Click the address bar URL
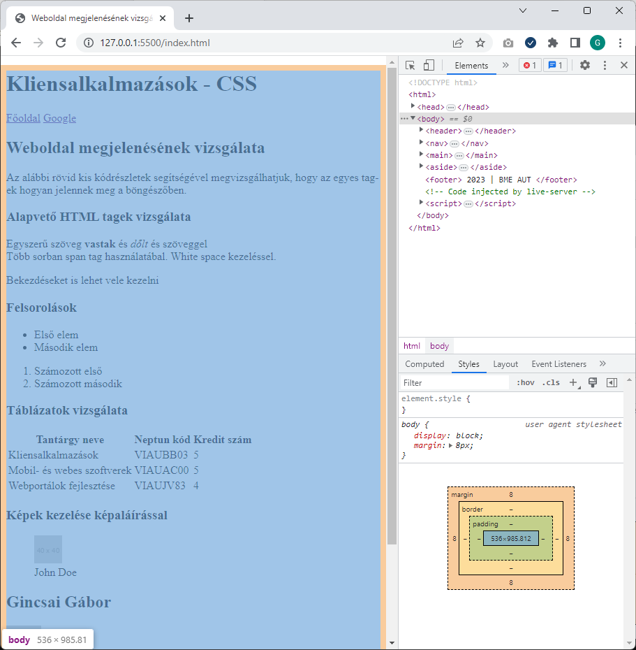This screenshot has width=636, height=650. (x=155, y=43)
